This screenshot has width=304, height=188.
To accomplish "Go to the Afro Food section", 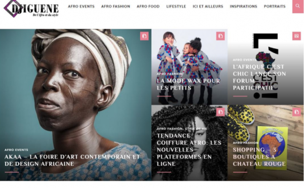I will [148, 6].
